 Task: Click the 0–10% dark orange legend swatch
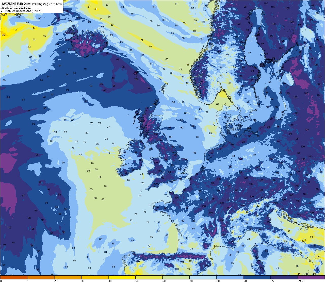14,277
